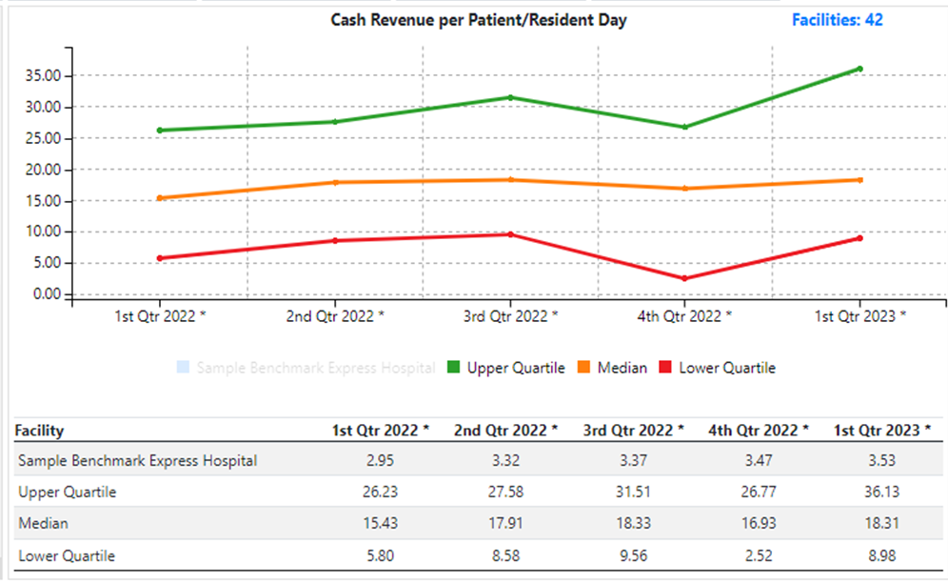Image resolution: width=948 pixels, height=584 pixels.
Task: Click the 3rd Qtr 2022 * chart axis label
Action: pyautogui.click(x=510, y=316)
